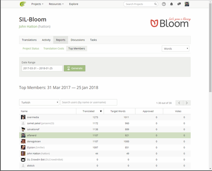Click SIL Crowdin Bot avatar icon
The width and height of the screenshot is (212, 171).
23,160
